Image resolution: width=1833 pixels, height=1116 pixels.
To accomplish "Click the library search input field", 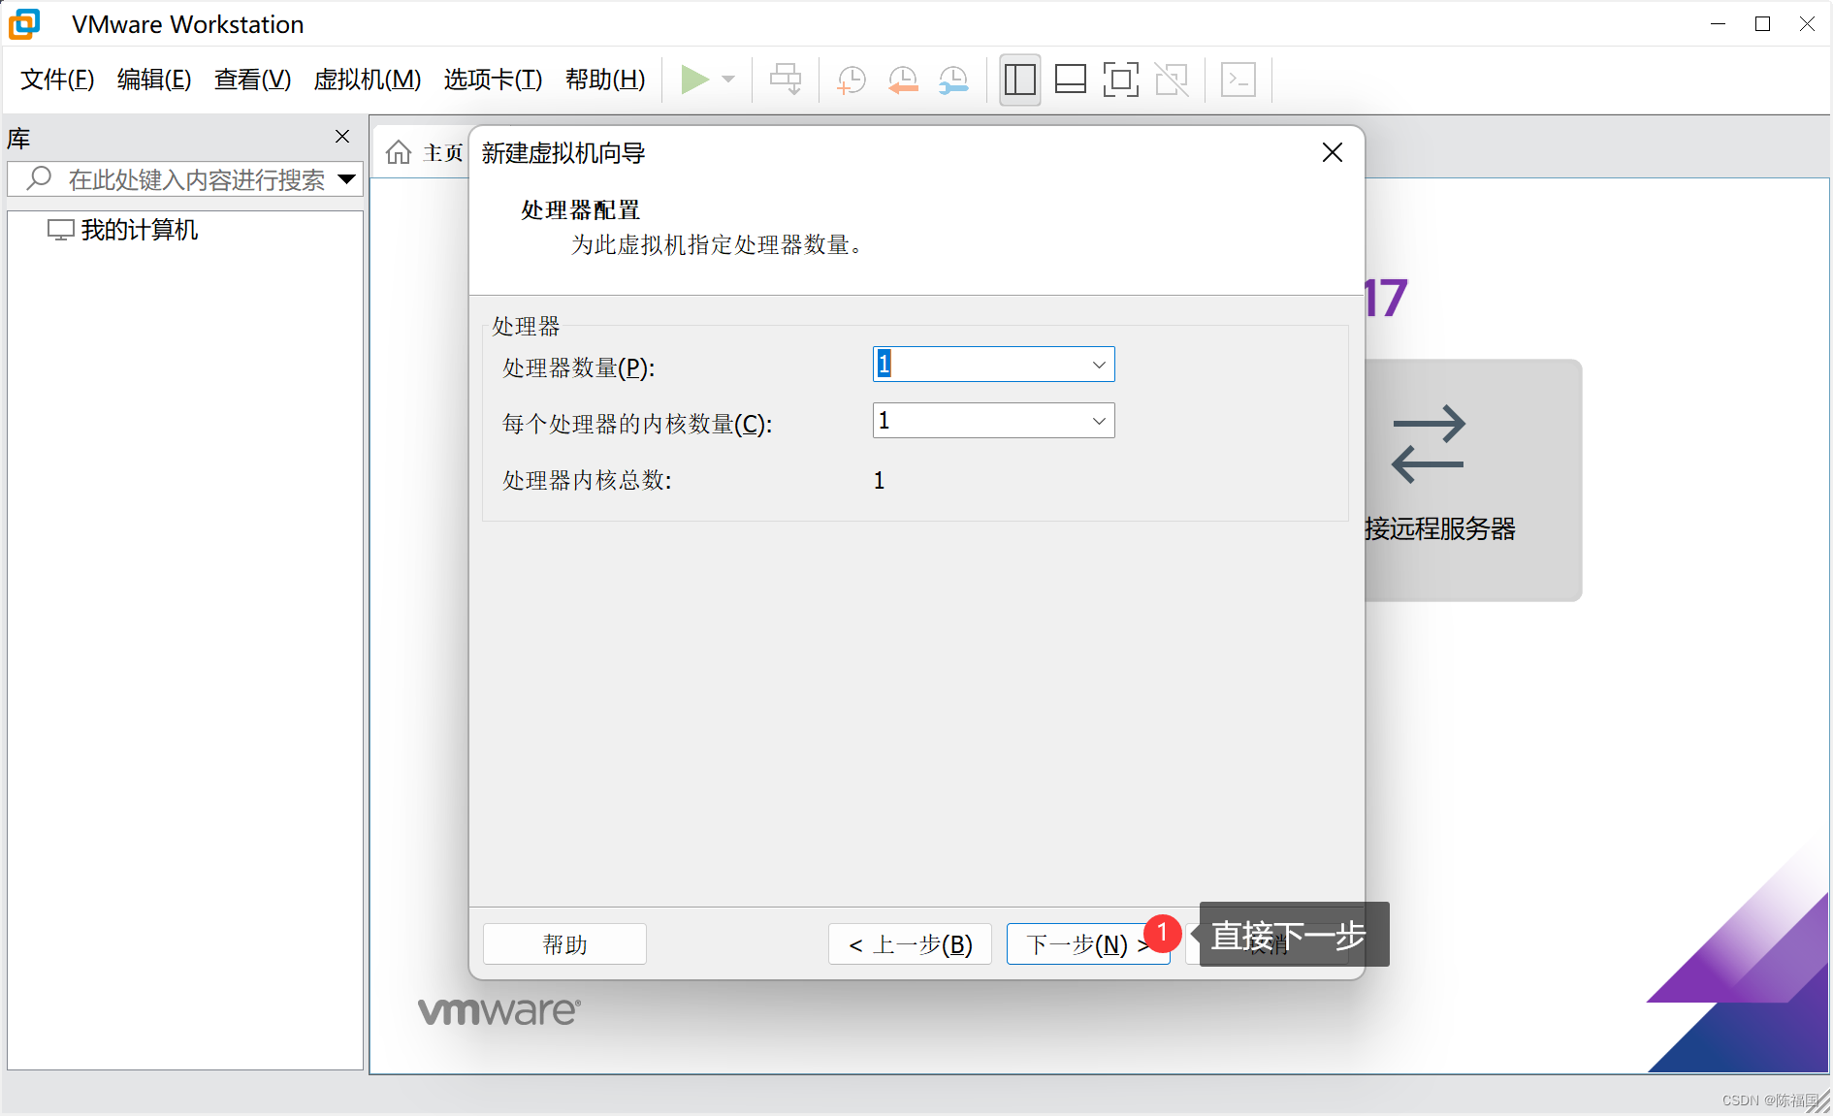I will coord(184,179).
